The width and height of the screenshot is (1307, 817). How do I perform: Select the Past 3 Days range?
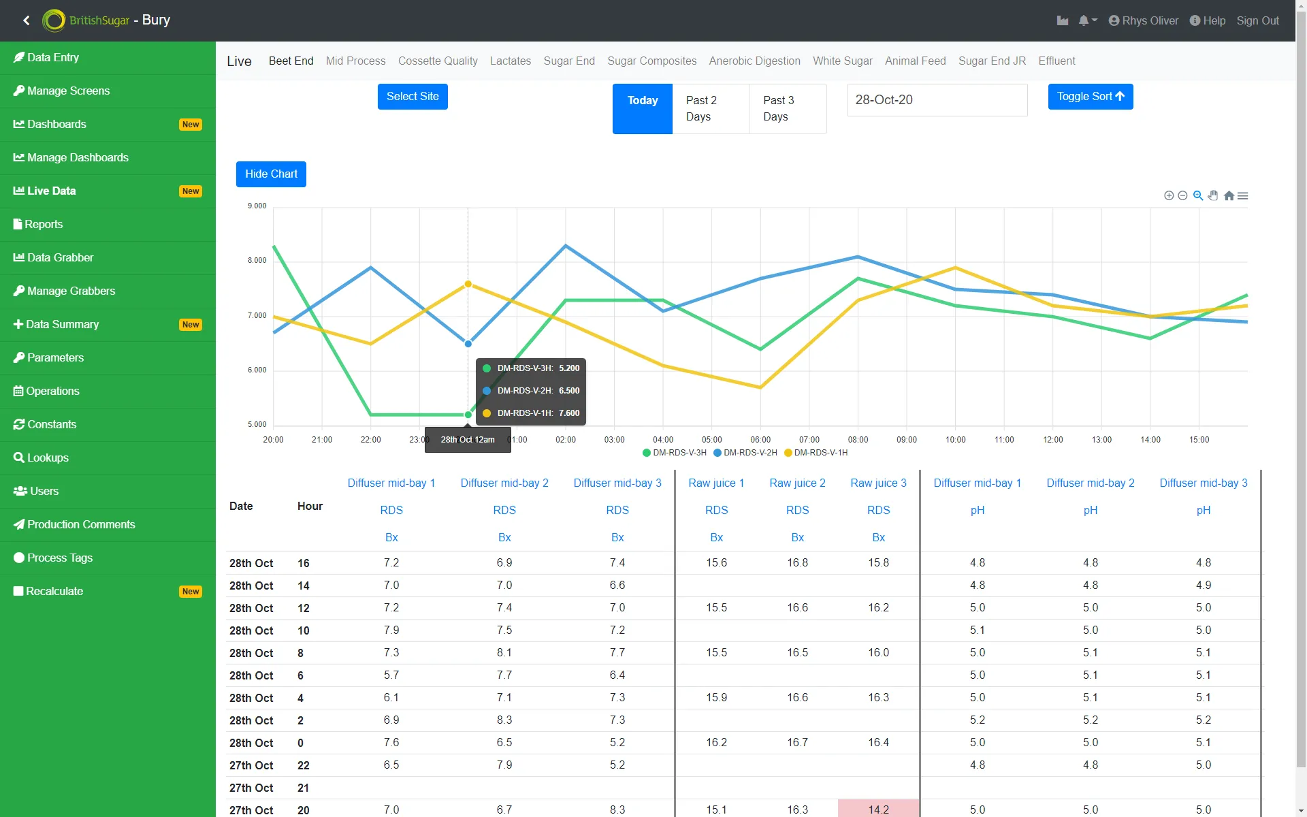(788, 109)
